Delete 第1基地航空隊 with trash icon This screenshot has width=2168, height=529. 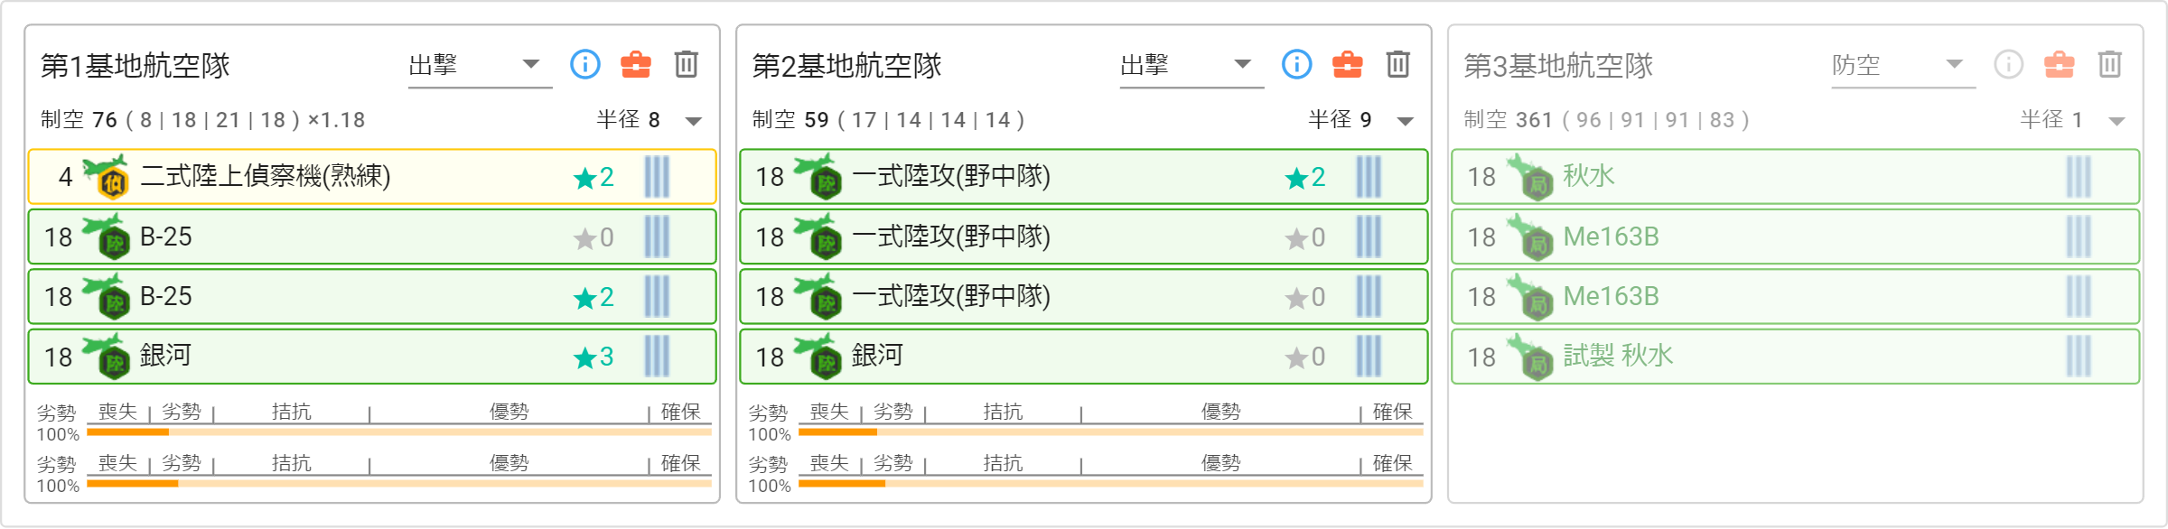[687, 64]
